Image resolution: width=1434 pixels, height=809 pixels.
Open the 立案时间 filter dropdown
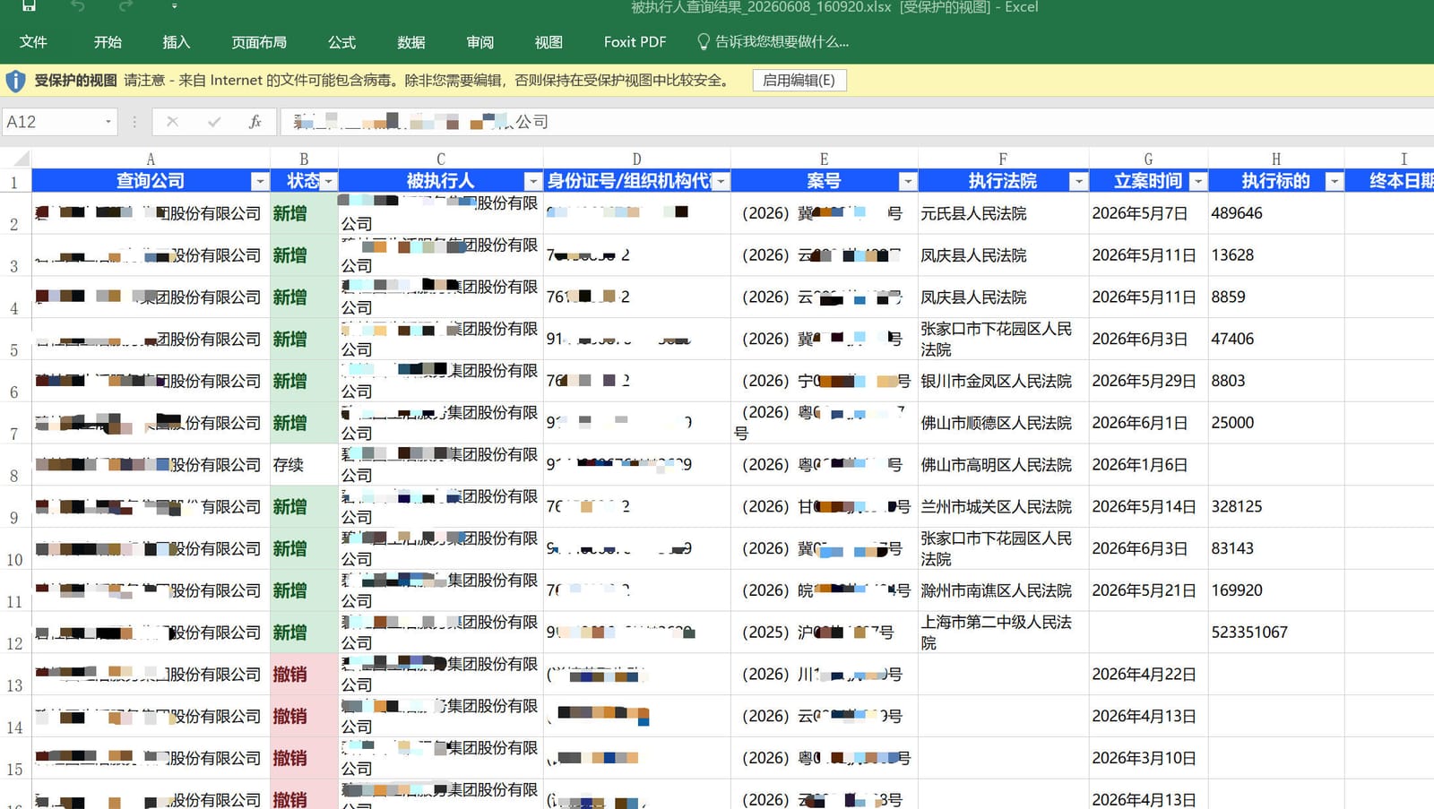point(1197,181)
